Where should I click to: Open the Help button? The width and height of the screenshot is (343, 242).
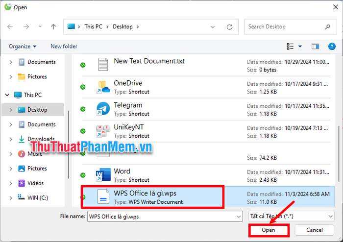coord(332,47)
